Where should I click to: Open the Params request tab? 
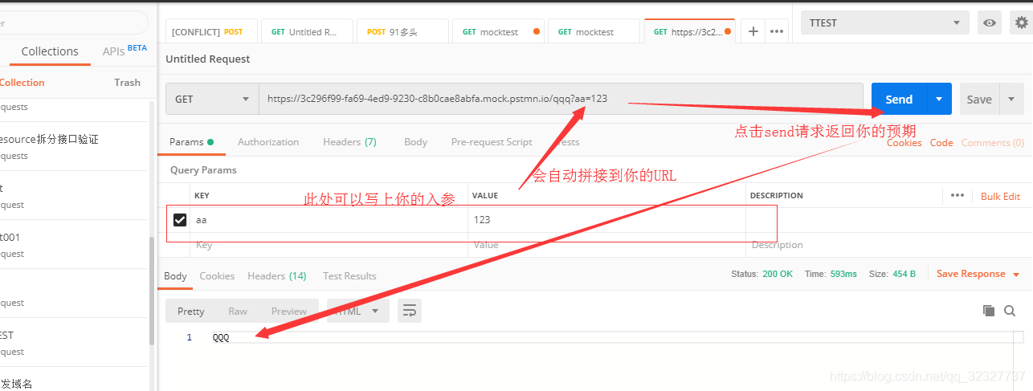coord(190,142)
